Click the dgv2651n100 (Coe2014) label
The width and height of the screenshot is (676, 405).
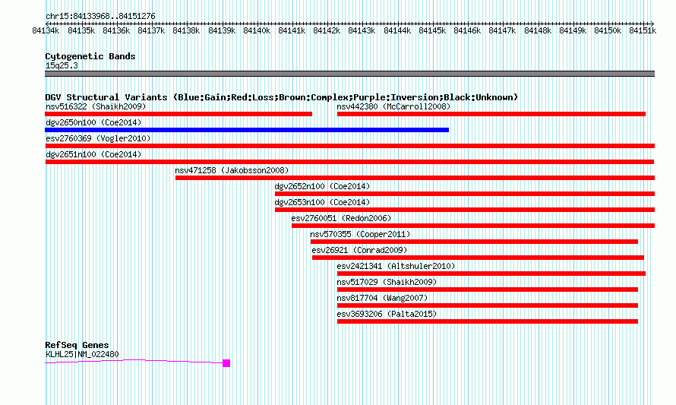93,154
